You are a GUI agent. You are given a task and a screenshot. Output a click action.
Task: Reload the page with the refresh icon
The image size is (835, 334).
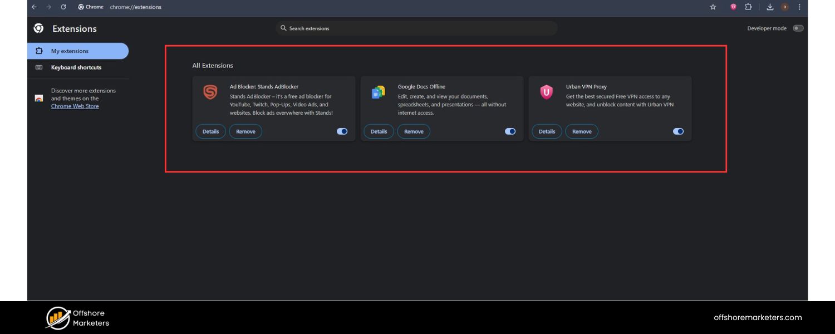point(63,7)
